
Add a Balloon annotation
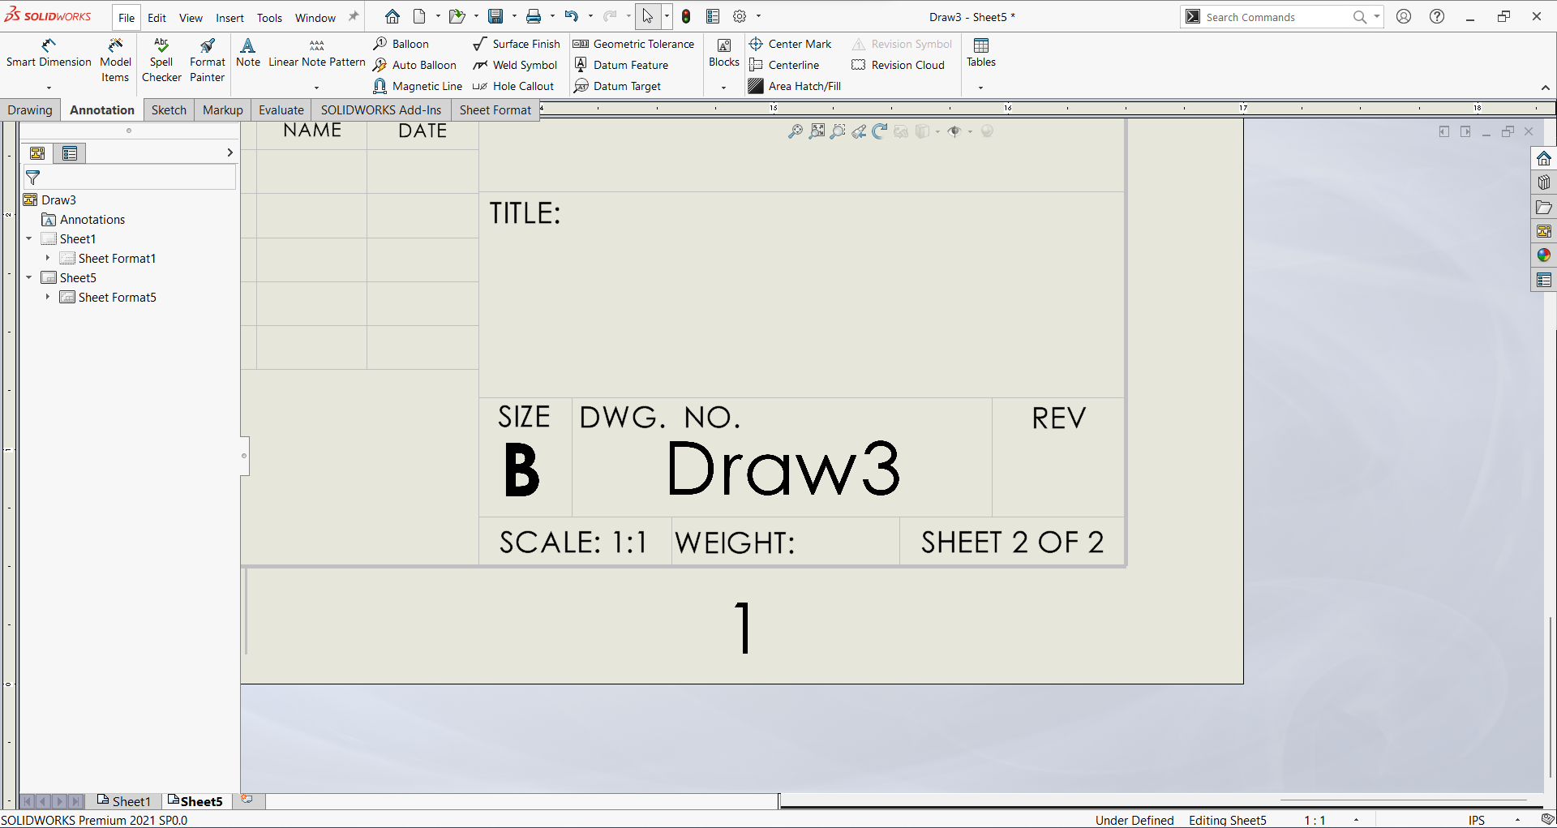tap(401, 44)
